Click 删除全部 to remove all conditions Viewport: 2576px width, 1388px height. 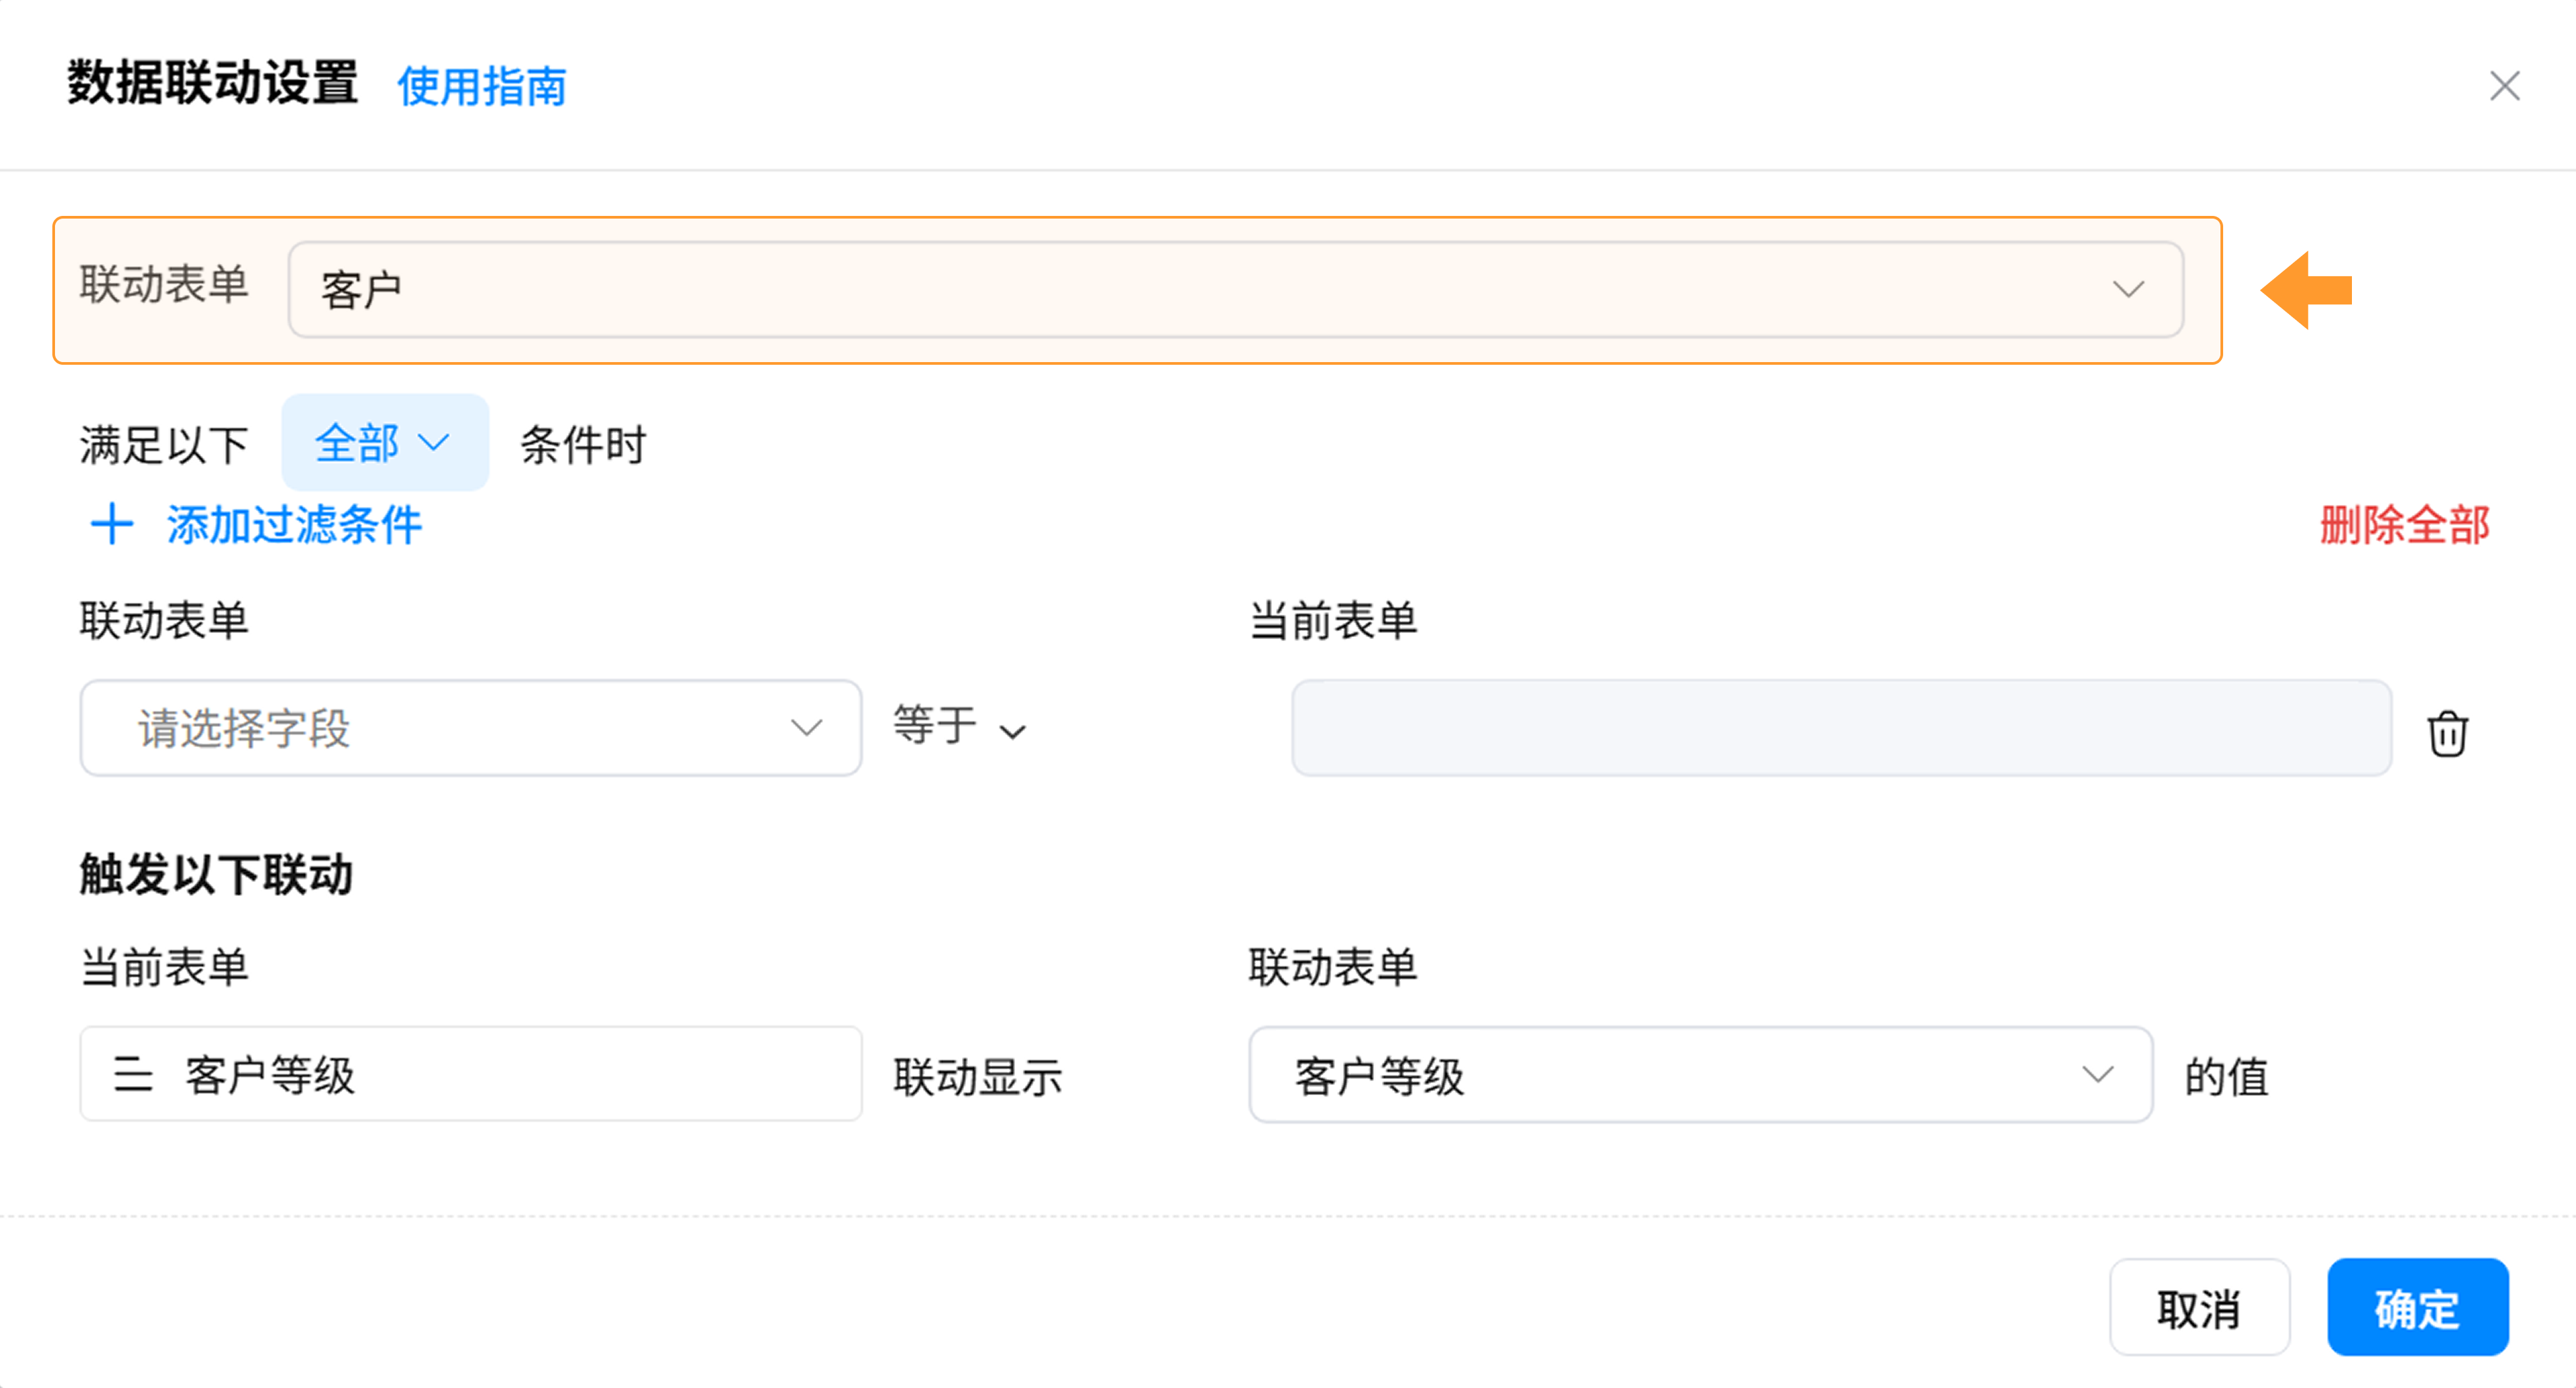2404,524
